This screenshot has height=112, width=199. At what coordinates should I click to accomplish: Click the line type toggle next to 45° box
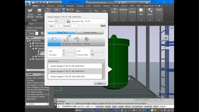pyautogui.click(x=63, y=10)
